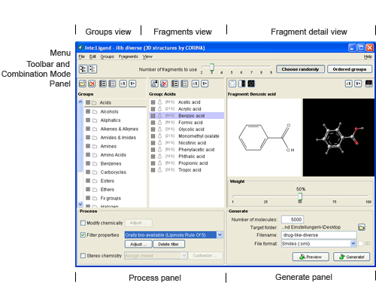Decrease weight button in the Fragment detail toolbar
Viewport: 376px width, 301px height.
[349, 84]
